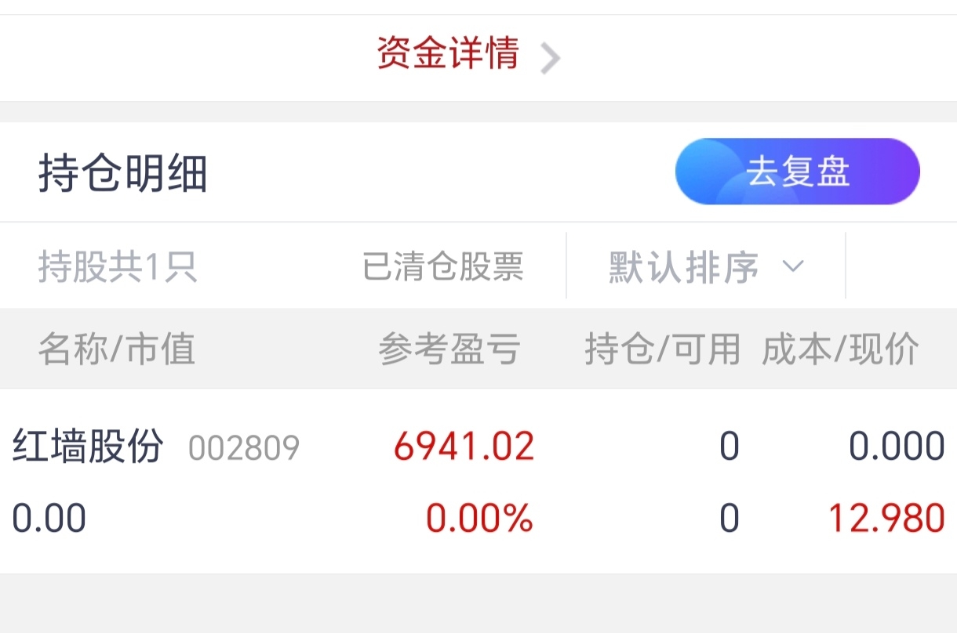
Task: View 已清仓股票 list
Action: [x=443, y=267]
